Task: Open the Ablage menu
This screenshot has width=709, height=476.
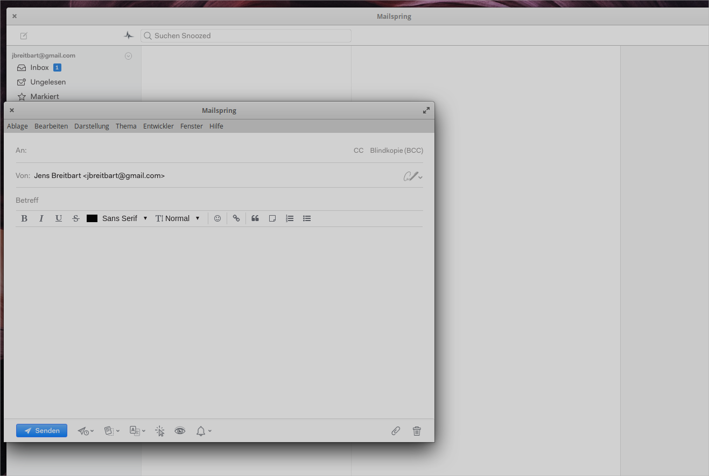Action: 17,126
